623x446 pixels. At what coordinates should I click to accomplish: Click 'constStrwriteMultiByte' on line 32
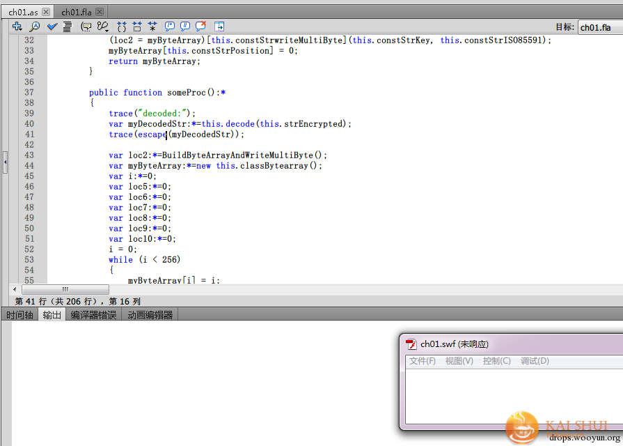[x=290, y=40]
